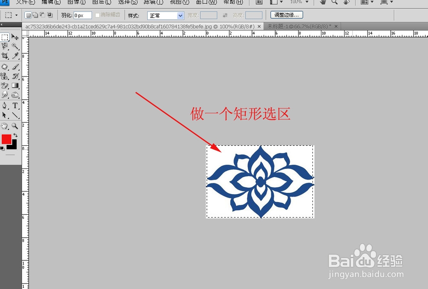
Task: Select the Smudge tool
Action: pos(5,94)
